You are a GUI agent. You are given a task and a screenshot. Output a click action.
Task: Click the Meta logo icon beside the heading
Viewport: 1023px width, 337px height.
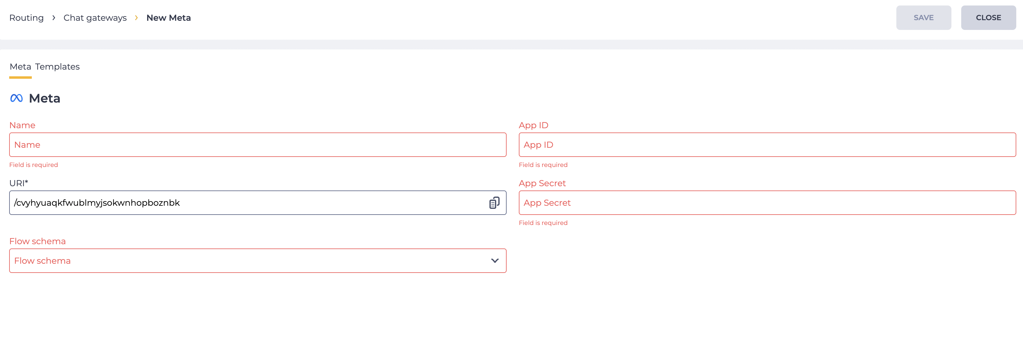pos(16,98)
